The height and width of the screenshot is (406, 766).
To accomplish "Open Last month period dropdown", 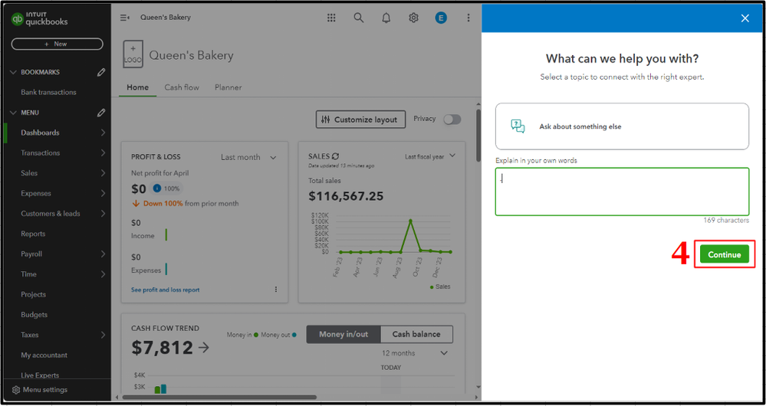I will pyautogui.click(x=248, y=157).
